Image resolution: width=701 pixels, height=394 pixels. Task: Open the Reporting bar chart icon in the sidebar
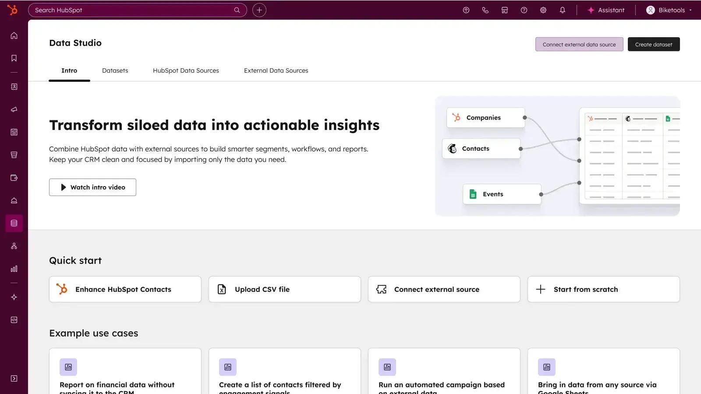[14, 269]
